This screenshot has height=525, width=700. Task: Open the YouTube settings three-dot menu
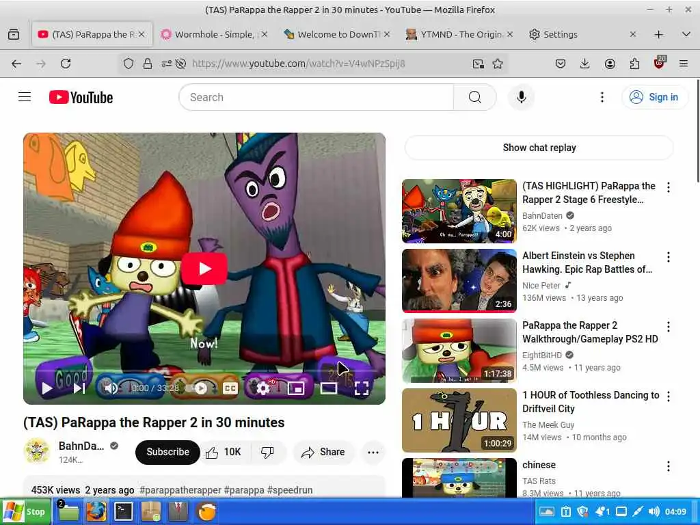click(602, 97)
